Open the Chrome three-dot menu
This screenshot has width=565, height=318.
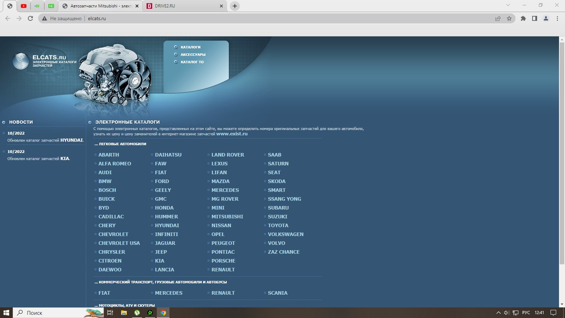click(x=557, y=18)
